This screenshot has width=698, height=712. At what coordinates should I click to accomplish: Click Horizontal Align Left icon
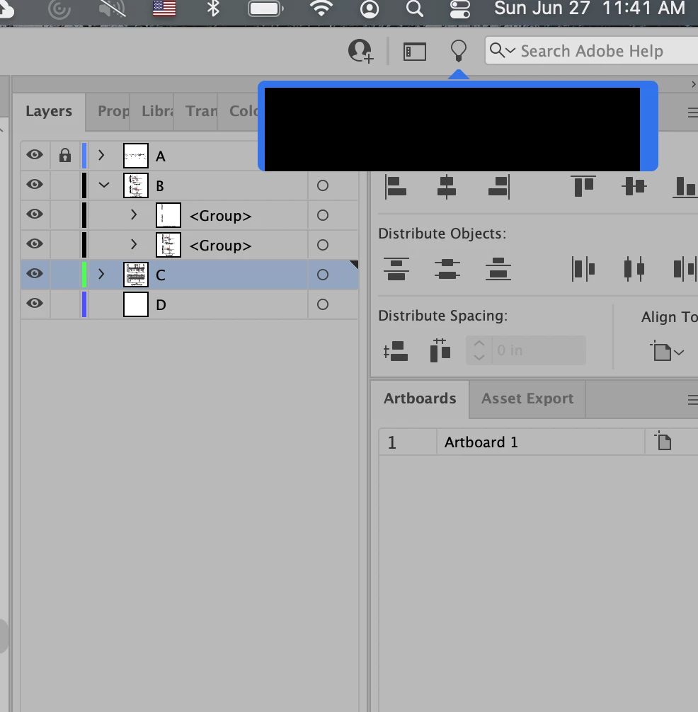pos(396,187)
